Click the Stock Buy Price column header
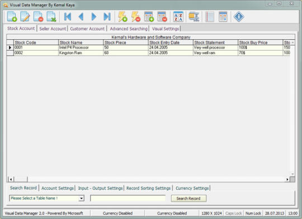This screenshot has height=219, width=302. coord(261,42)
